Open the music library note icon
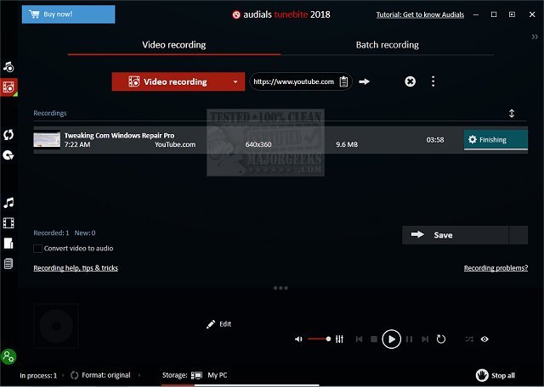Screen dimensions: 544x387 [8, 203]
